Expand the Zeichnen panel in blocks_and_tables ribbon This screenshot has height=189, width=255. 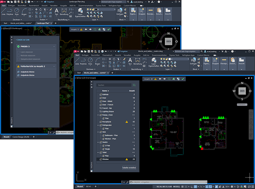pyautogui.click(x=91, y=69)
